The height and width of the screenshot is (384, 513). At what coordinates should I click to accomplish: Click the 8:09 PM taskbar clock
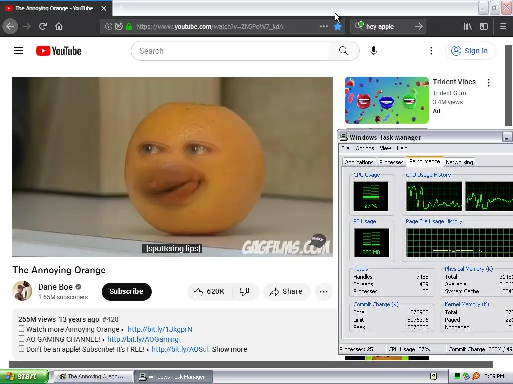(x=494, y=376)
